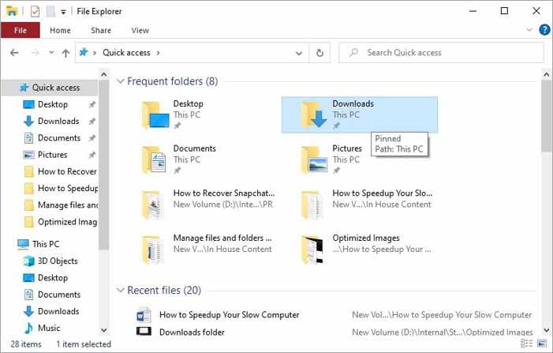
Task: Select Quick access in the navigation pane
Action: click(50, 88)
